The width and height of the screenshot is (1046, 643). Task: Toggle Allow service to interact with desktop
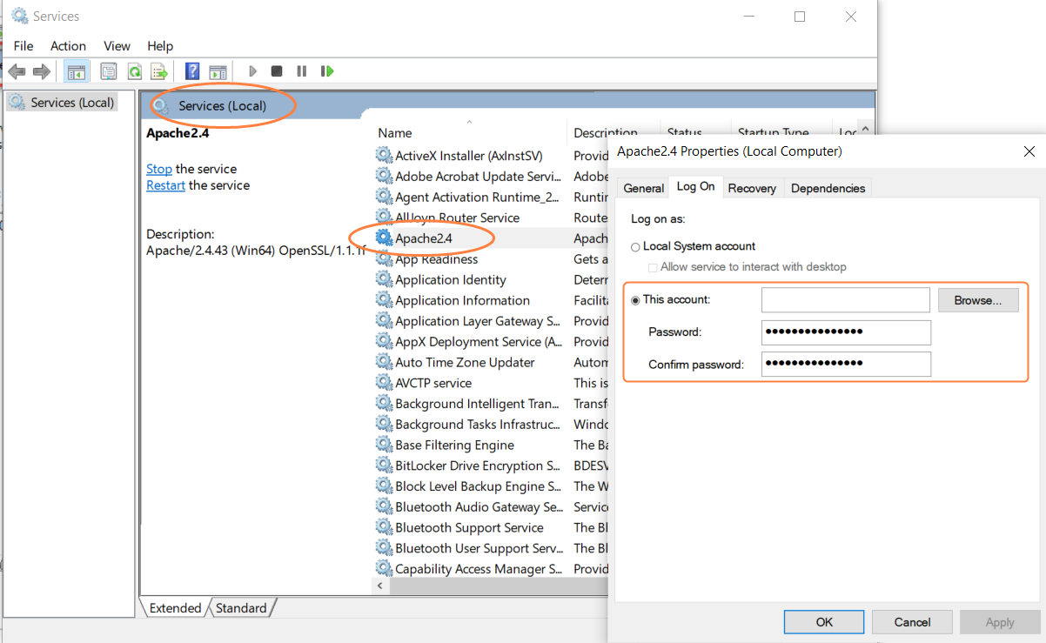(653, 268)
